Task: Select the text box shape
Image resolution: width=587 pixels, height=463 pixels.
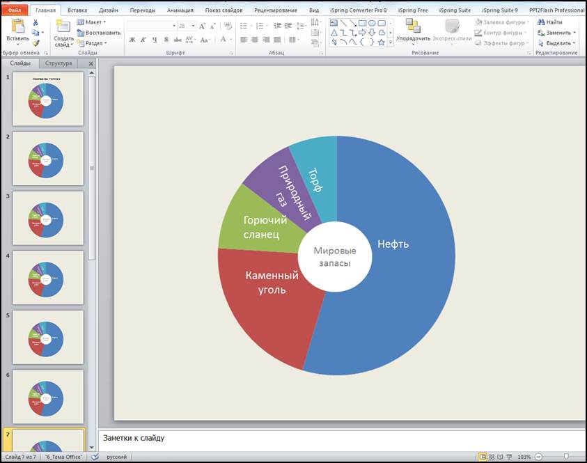Action: click(334, 23)
